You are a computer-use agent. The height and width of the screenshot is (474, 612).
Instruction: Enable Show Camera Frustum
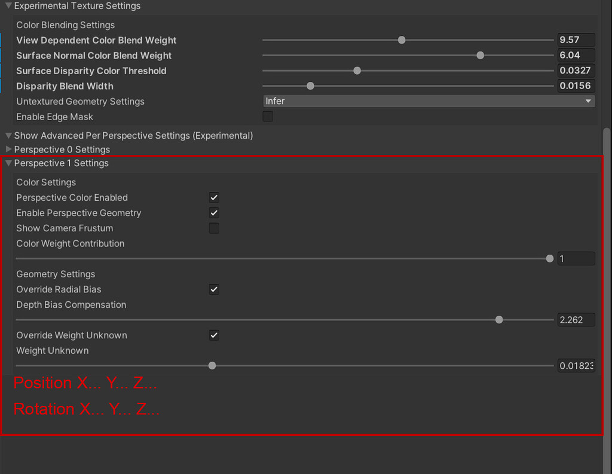[213, 228]
